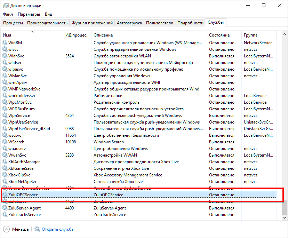Open the Параметры menu
Viewport: 288px width, 238px height.
point(29,14)
